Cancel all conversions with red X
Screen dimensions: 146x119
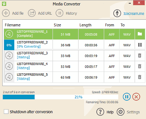[136, 97]
